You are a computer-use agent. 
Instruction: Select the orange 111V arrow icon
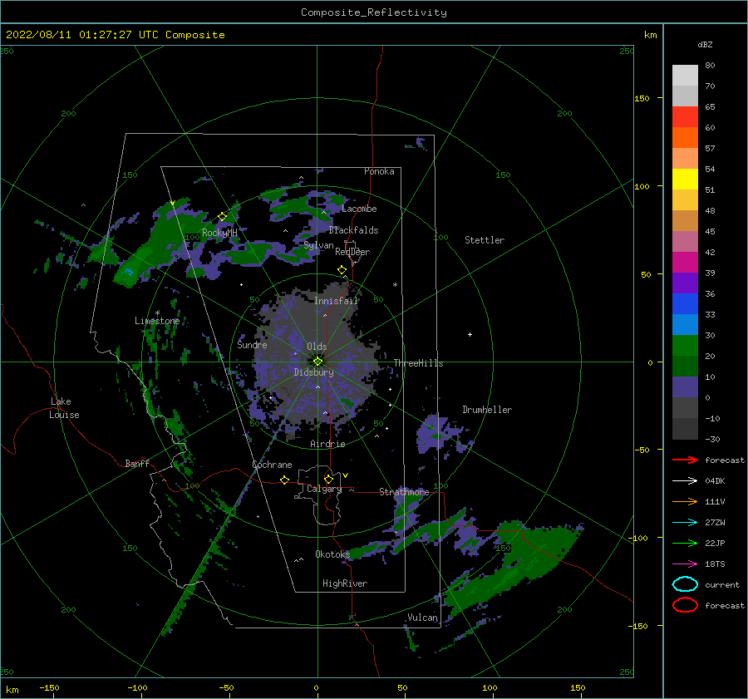685,501
